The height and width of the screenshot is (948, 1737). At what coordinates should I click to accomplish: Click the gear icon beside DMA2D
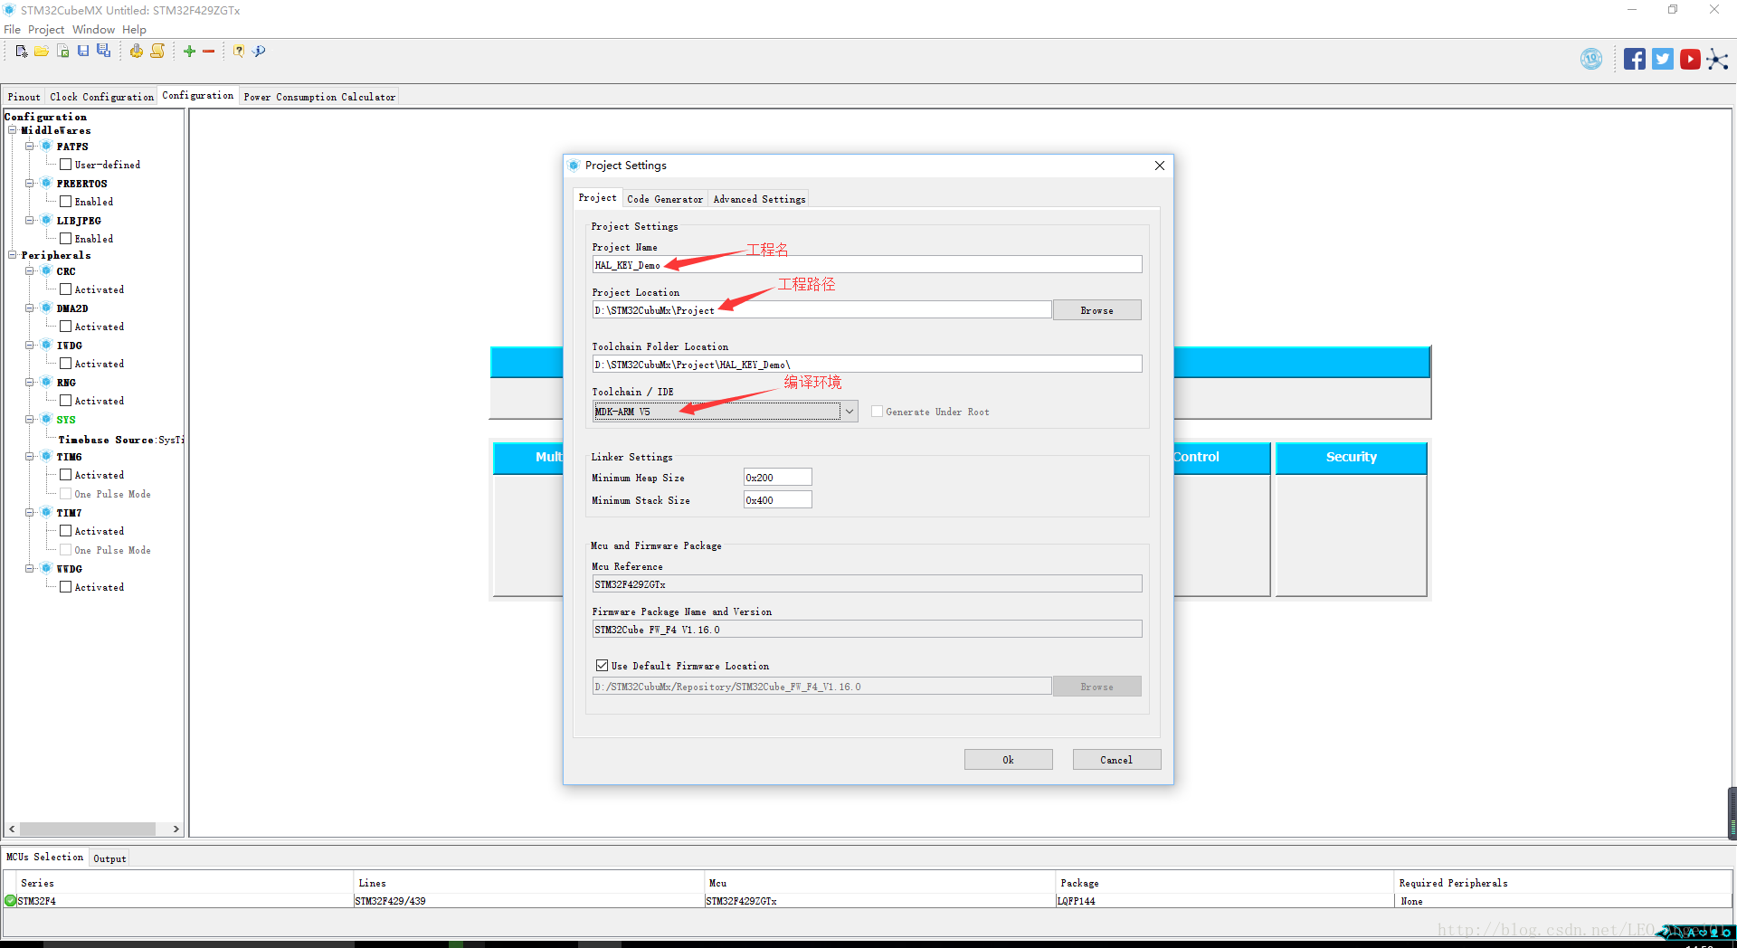click(x=46, y=308)
